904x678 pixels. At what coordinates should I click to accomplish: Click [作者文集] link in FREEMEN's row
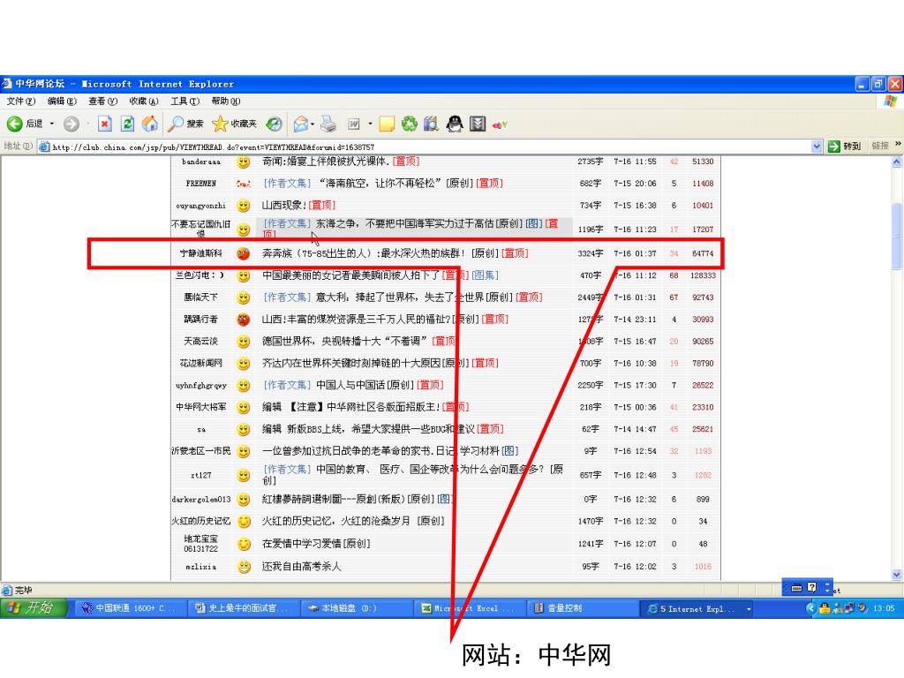tap(287, 184)
